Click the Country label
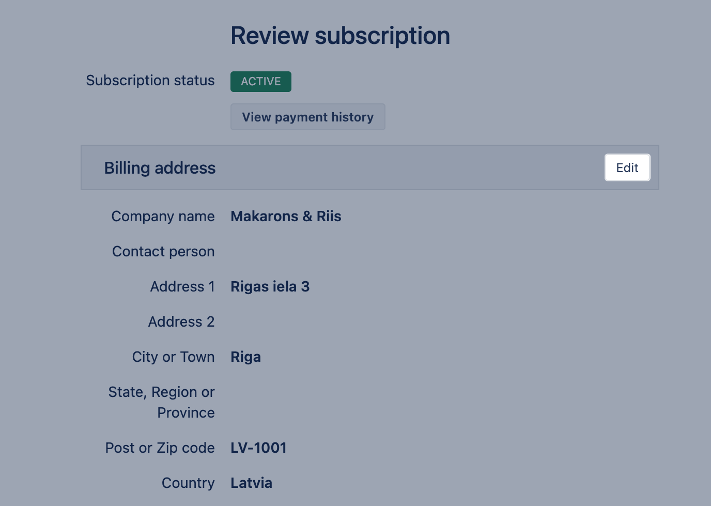 click(x=188, y=483)
